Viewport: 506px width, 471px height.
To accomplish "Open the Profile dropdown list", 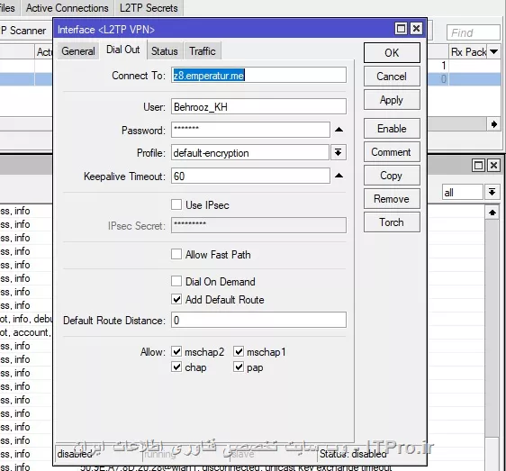I will (x=339, y=152).
